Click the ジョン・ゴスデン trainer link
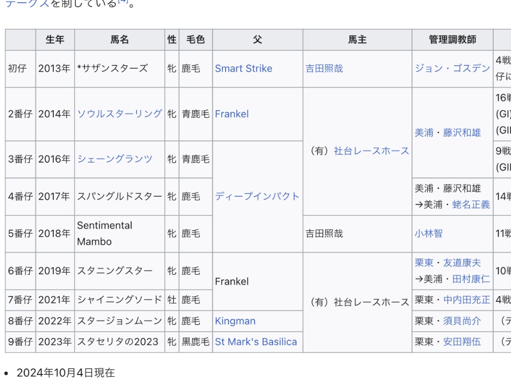 tap(452, 68)
